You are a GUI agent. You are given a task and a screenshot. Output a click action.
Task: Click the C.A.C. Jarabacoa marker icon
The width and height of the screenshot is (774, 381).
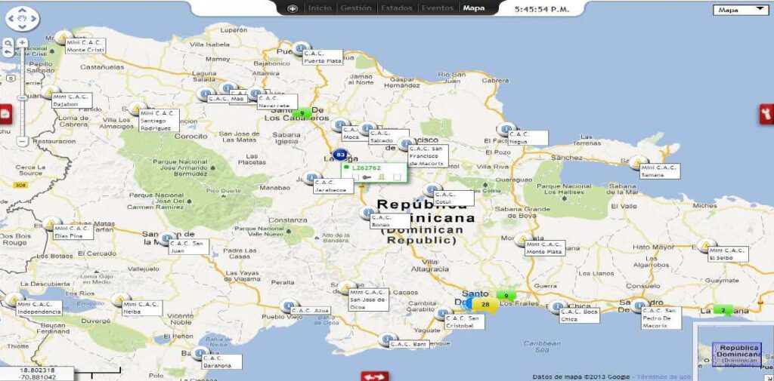point(312,178)
